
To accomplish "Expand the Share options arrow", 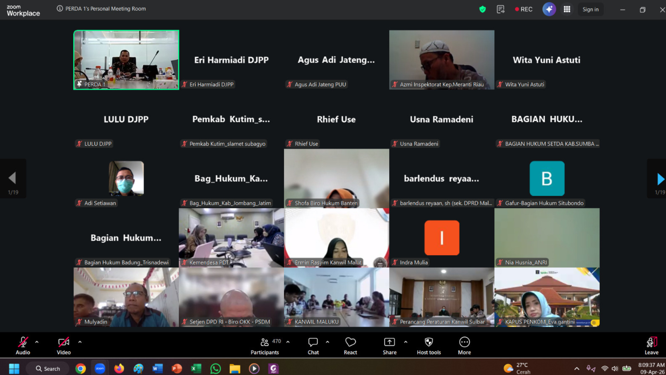I will [x=405, y=342].
